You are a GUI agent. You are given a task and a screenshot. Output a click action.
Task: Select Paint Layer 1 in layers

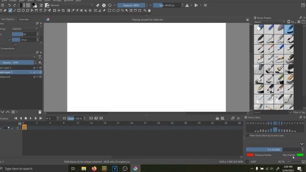coord(21,72)
